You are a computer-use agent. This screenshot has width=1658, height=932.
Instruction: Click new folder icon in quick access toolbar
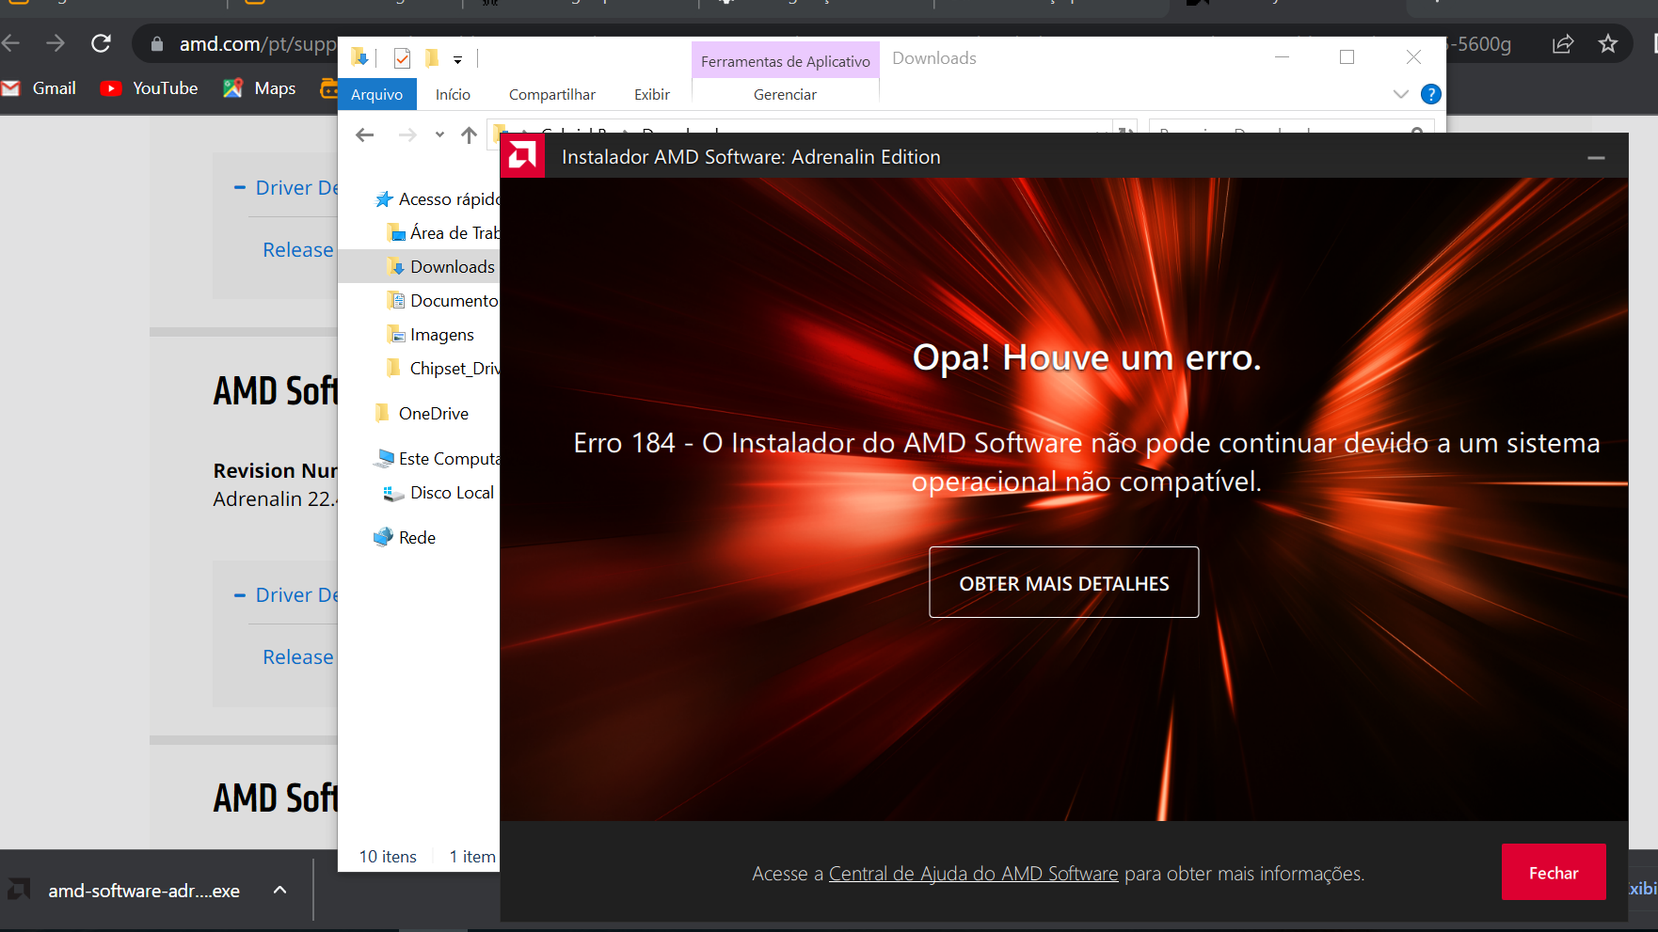432,58
